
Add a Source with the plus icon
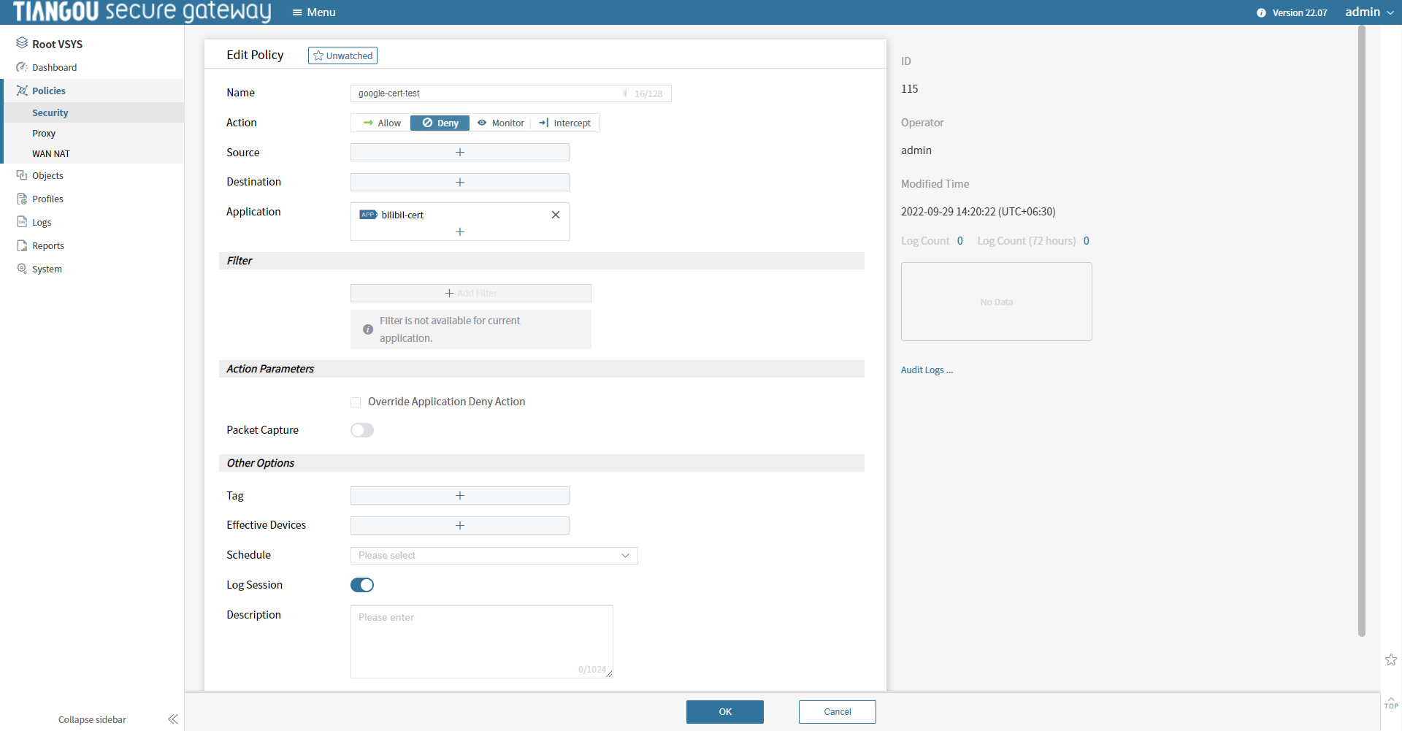click(460, 153)
